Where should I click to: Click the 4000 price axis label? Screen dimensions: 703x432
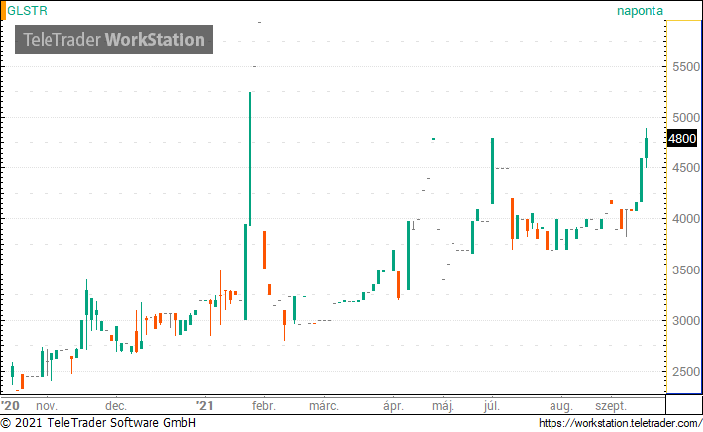[x=686, y=219]
